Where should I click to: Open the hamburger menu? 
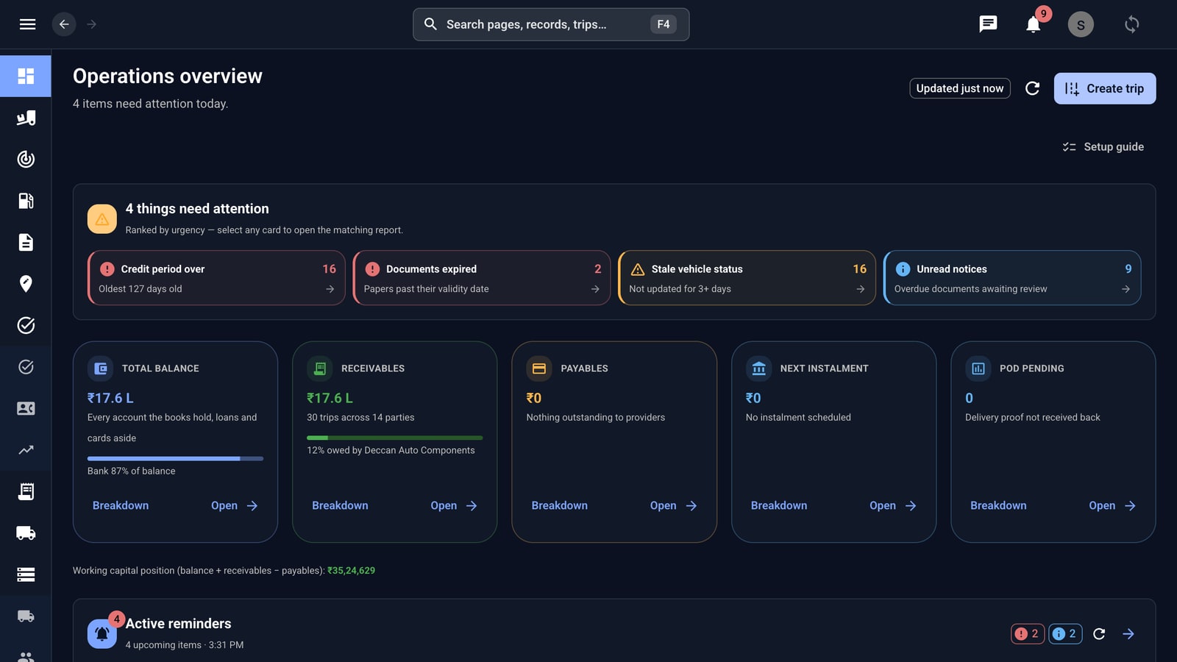coord(27,24)
